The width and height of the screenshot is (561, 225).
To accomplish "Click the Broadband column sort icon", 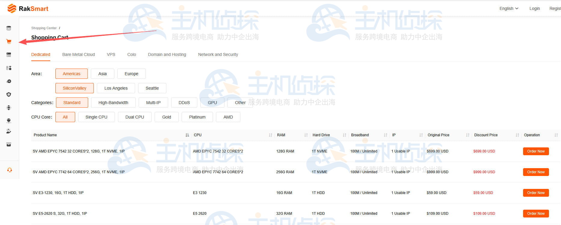I will pos(385,135).
